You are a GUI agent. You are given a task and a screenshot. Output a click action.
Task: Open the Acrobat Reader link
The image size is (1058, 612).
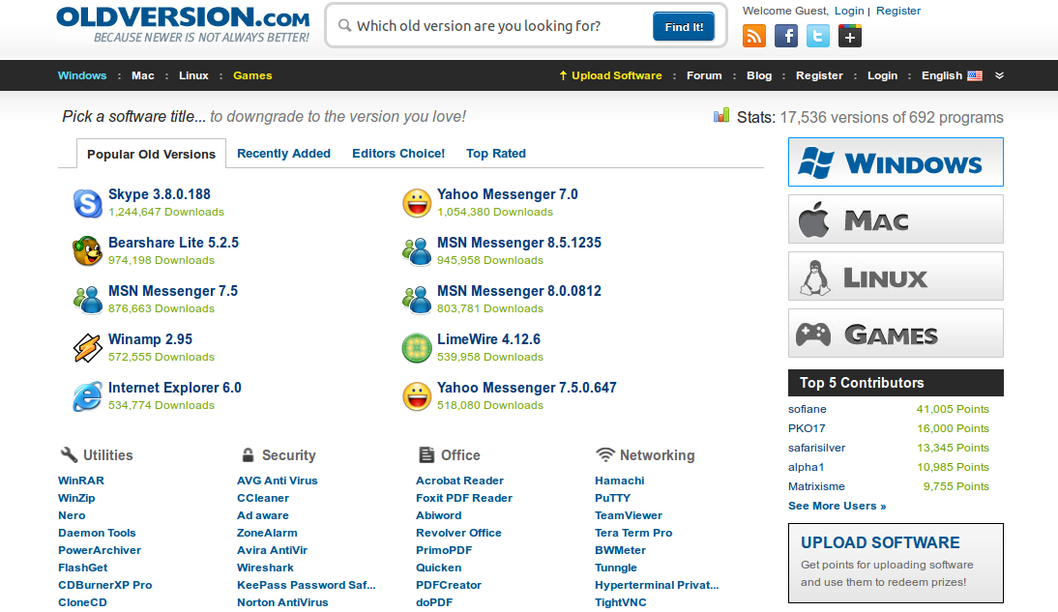click(459, 481)
